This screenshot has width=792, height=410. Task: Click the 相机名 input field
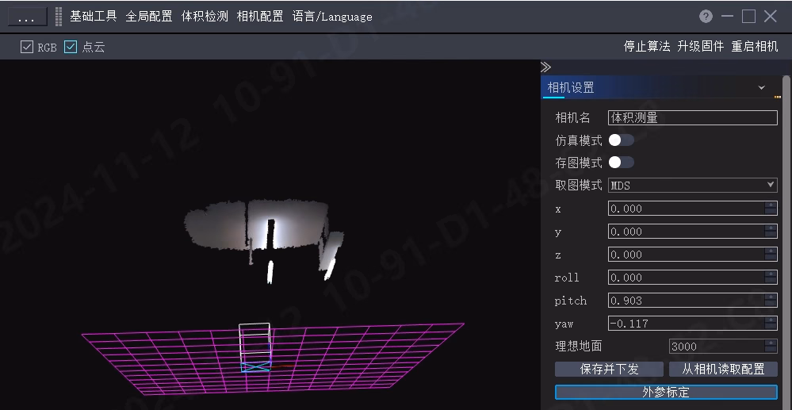coord(692,118)
